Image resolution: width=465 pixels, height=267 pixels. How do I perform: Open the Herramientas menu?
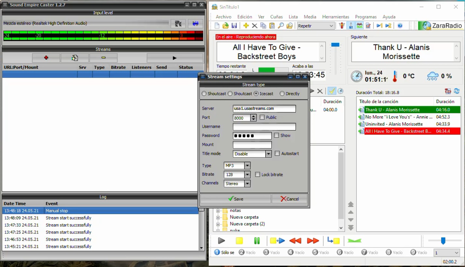pos(336,17)
